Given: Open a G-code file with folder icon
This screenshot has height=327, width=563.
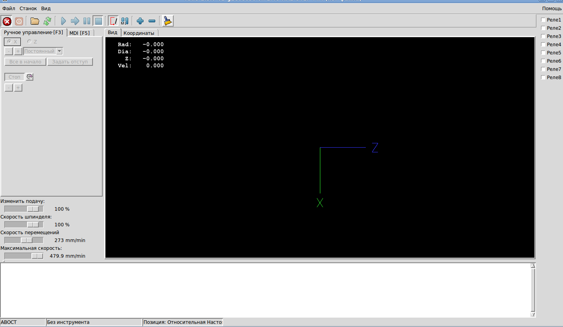Looking at the screenshot, I should tap(35, 21).
